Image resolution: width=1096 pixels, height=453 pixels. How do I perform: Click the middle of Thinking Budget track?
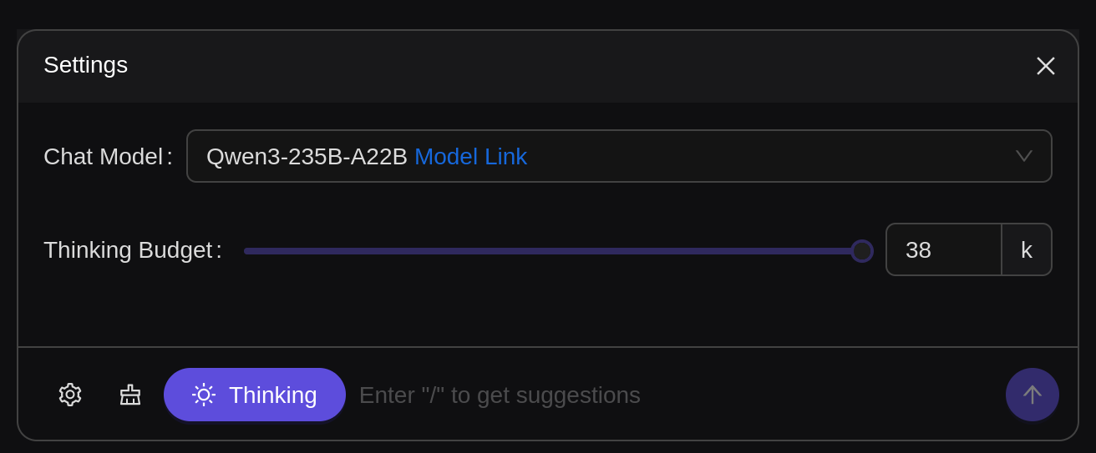pos(553,251)
